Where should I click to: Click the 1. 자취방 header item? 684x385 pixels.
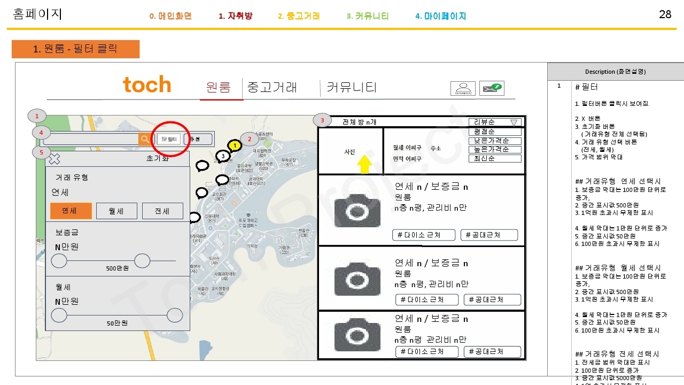pyautogui.click(x=236, y=16)
